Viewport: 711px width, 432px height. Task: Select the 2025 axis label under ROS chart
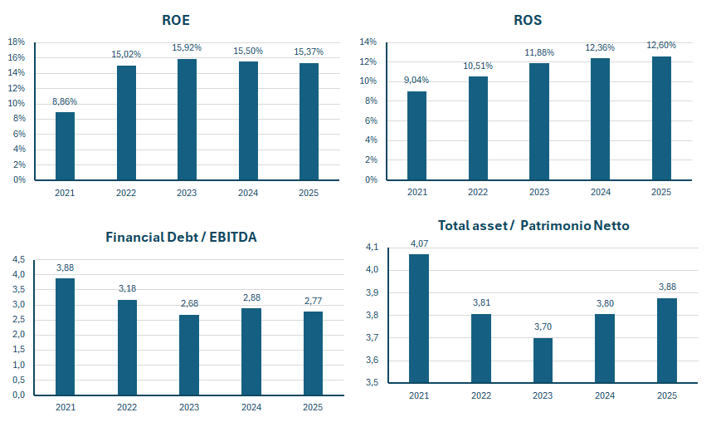[x=661, y=192]
